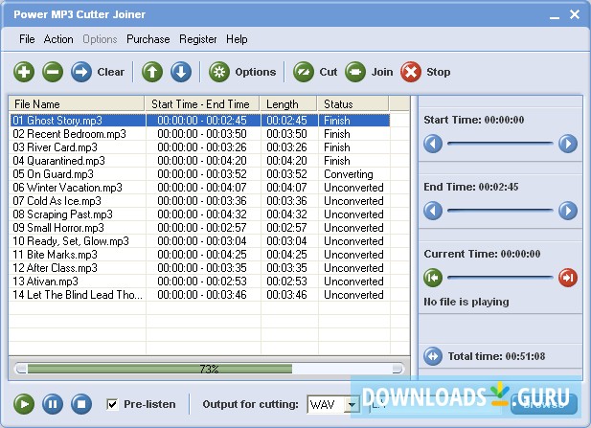
Task: Click the Cut toolbar icon
Action: [x=304, y=72]
